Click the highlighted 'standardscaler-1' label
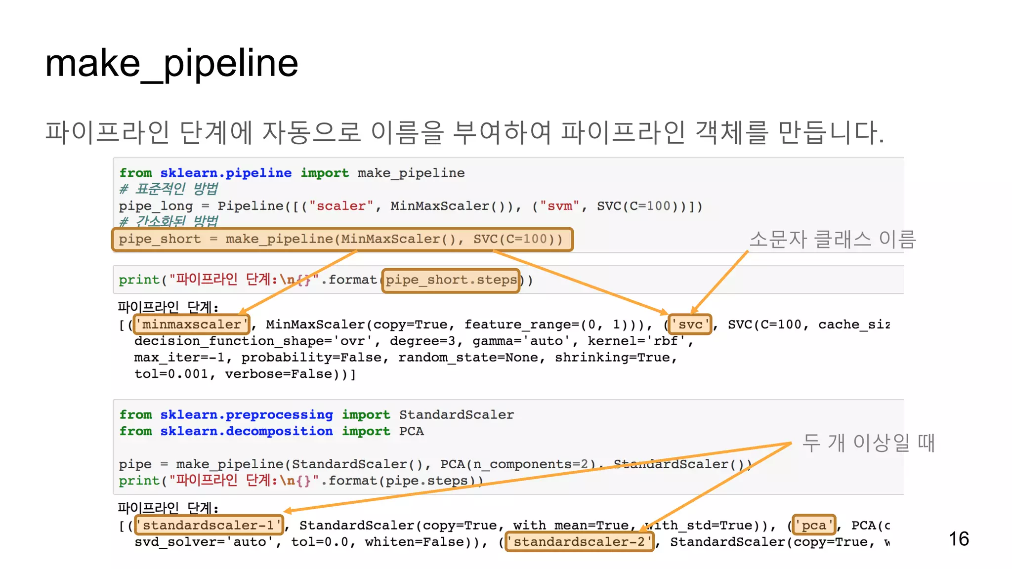This screenshot has width=1012, height=569. (x=210, y=525)
